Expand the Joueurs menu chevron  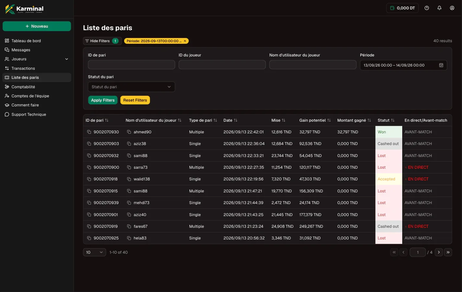coord(67,59)
